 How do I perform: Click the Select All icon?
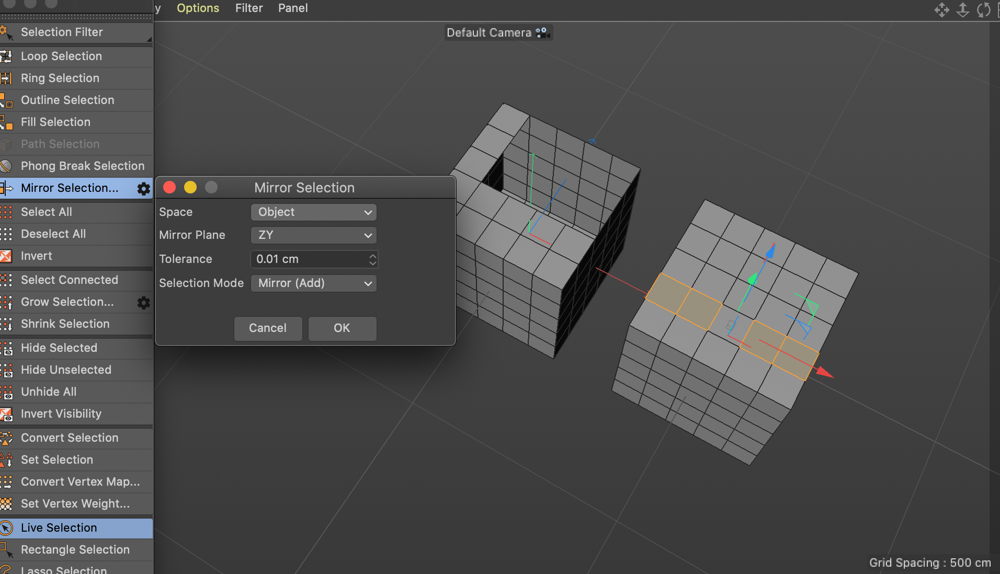pos(6,212)
